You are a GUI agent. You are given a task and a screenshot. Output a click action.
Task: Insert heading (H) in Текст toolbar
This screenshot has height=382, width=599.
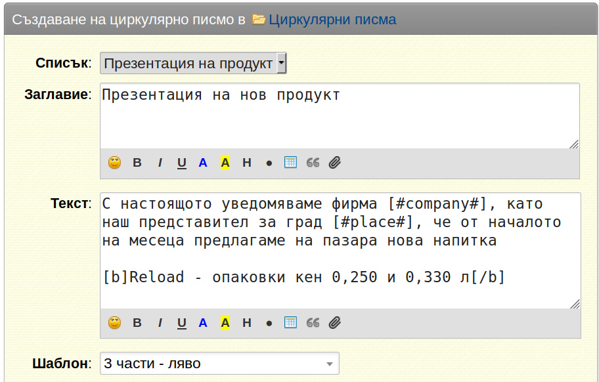pos(247,323)
